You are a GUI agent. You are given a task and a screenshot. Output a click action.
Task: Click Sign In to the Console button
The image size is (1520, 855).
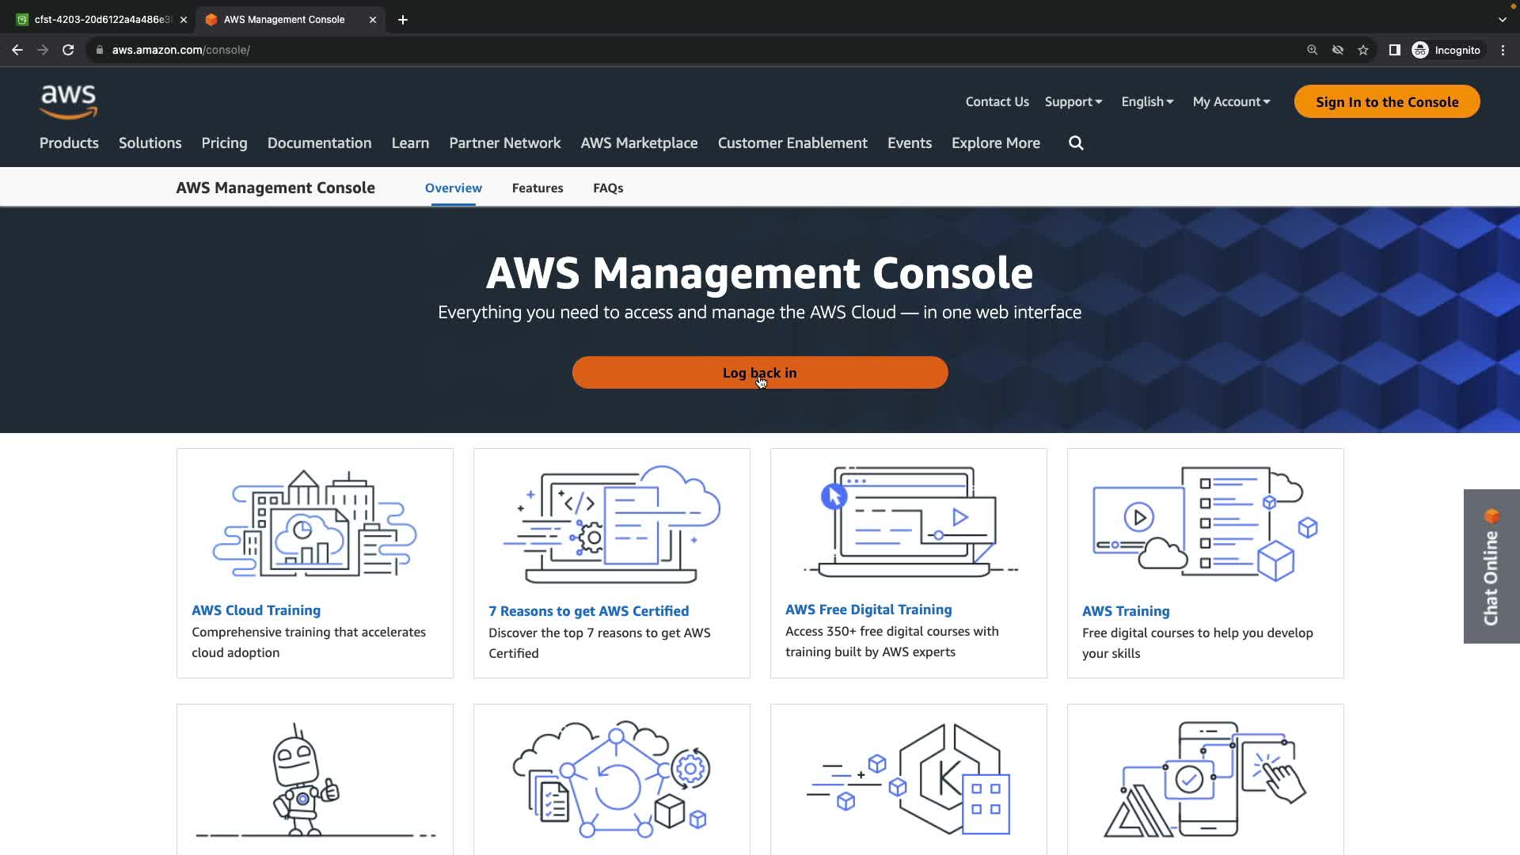[x=1386, y=101]
